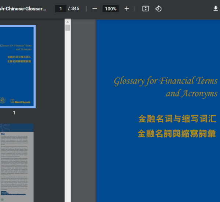Click the fit to page icon
This screenshot has width=220, height=202.
pyautogui.click(x=146, y=9)
